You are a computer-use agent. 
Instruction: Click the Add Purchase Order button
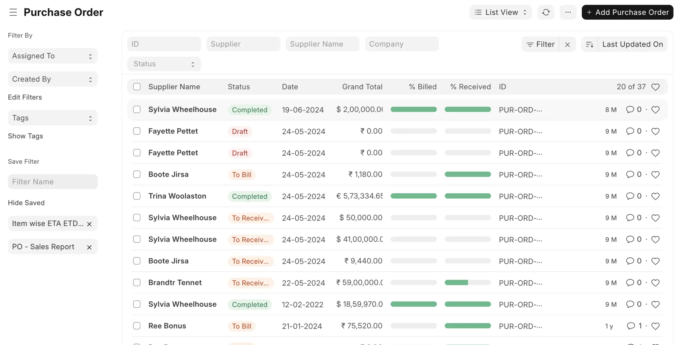tap(627, 12)
